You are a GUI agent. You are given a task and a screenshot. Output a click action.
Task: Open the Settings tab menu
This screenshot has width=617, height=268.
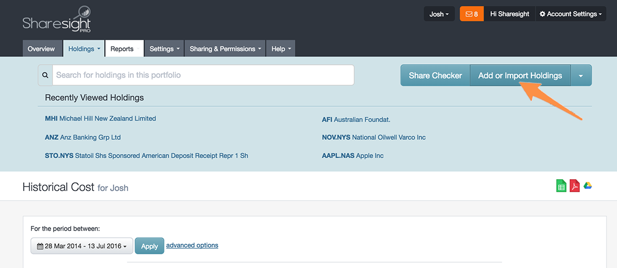coord(164,49)
